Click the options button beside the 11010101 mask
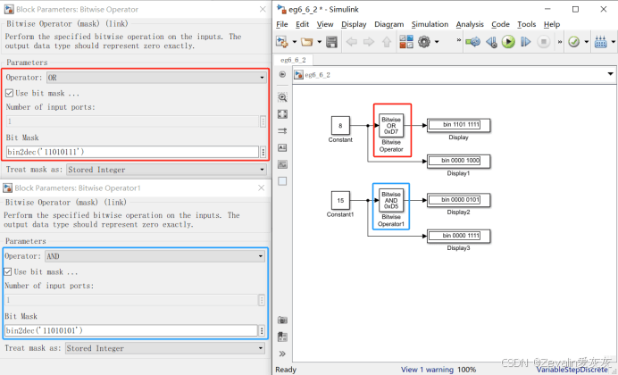The height and width of the screenshot is (375, 618). coord(262,330)
